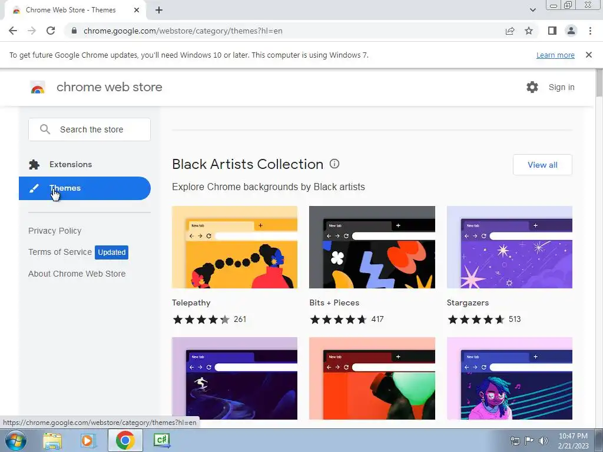Click Telepathy's 261 rating count
This screenshot has width=603, height=452.
240,320
